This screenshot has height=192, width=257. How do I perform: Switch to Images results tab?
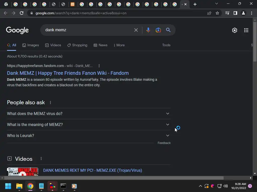31,45
